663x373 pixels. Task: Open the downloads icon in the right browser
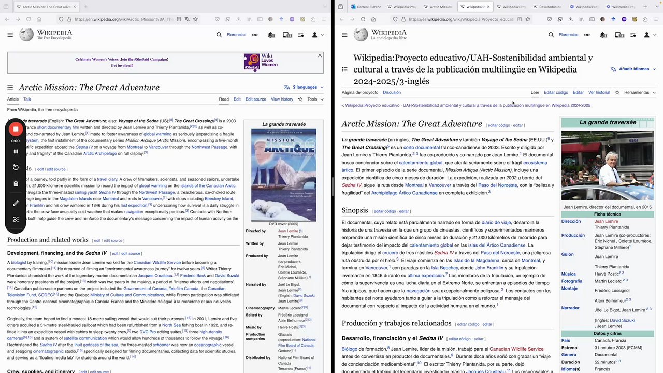point(570,19)
